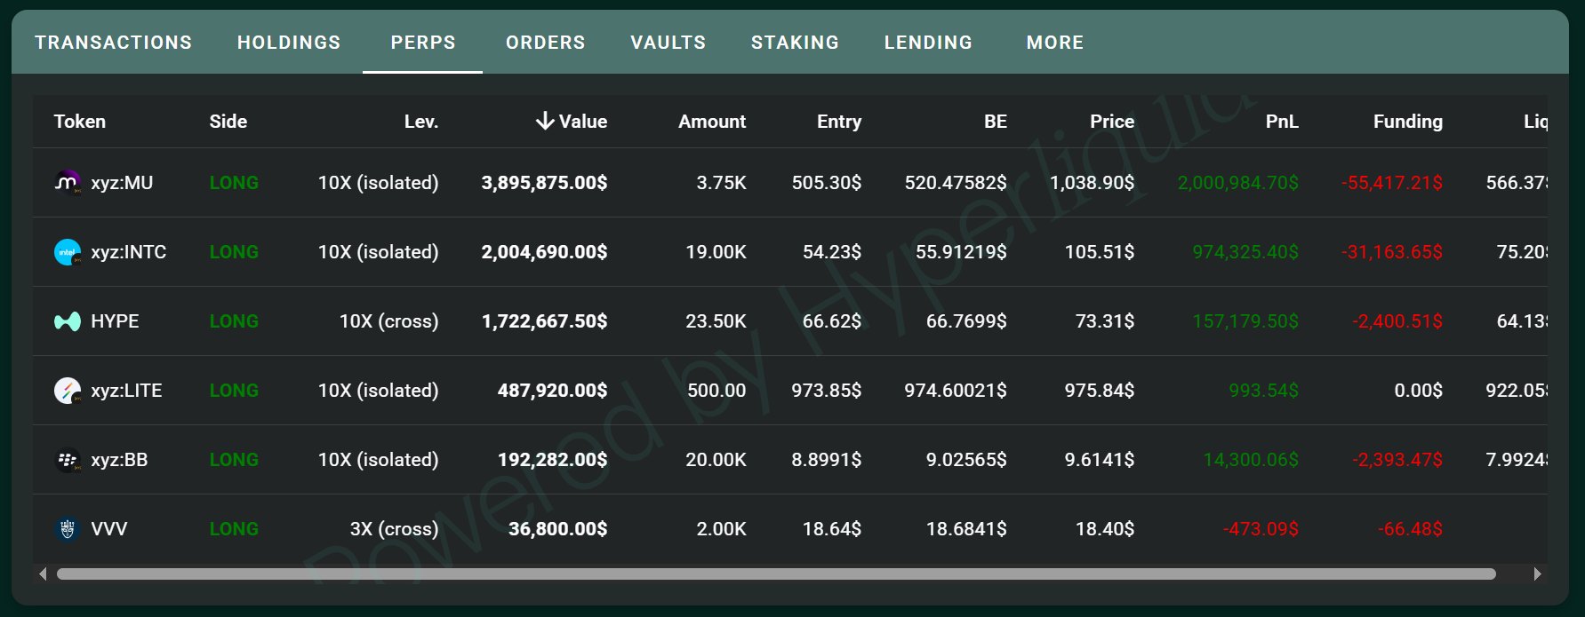This screenshot has width=1585, height=617.
Task: Open the Lending tab
Action: (929, 43)
